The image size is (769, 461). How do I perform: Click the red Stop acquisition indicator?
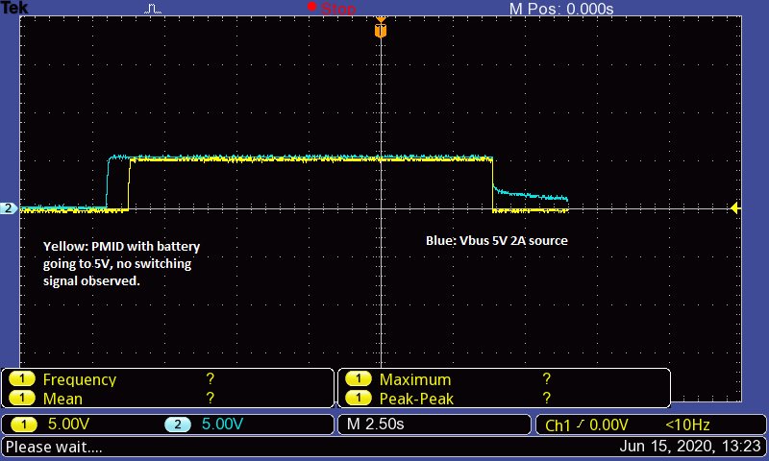tap(332, 8)
